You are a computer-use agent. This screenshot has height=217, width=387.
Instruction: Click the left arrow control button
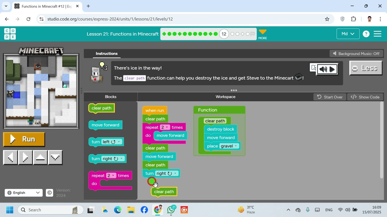[x=10, y=157]
